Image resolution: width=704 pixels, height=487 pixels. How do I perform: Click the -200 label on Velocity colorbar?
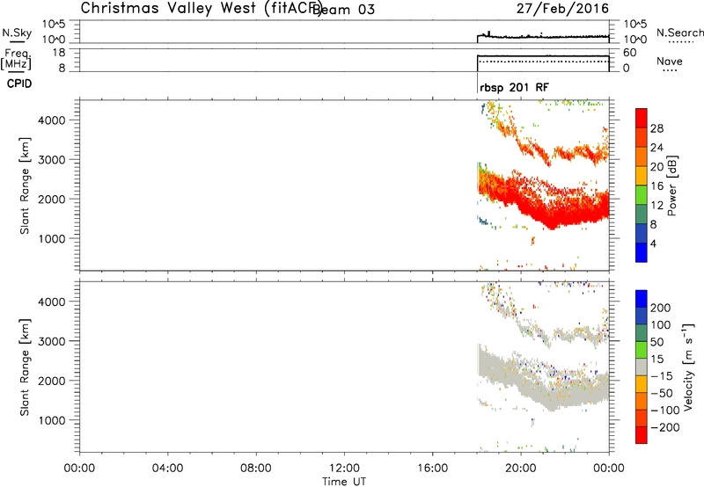(x=665, y=427)
